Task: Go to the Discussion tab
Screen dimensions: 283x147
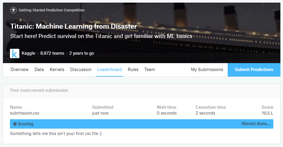Action: pos(81,70)
